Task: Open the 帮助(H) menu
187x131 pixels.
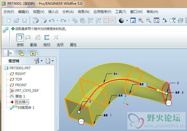Action: click(x=152, y=12)
